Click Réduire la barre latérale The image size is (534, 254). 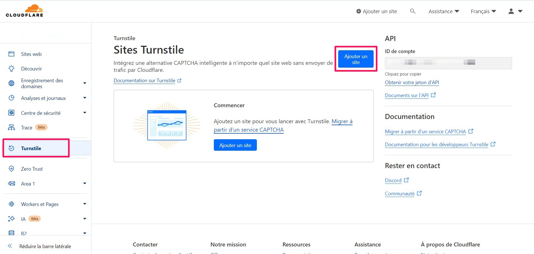click(x=45, y=246)
